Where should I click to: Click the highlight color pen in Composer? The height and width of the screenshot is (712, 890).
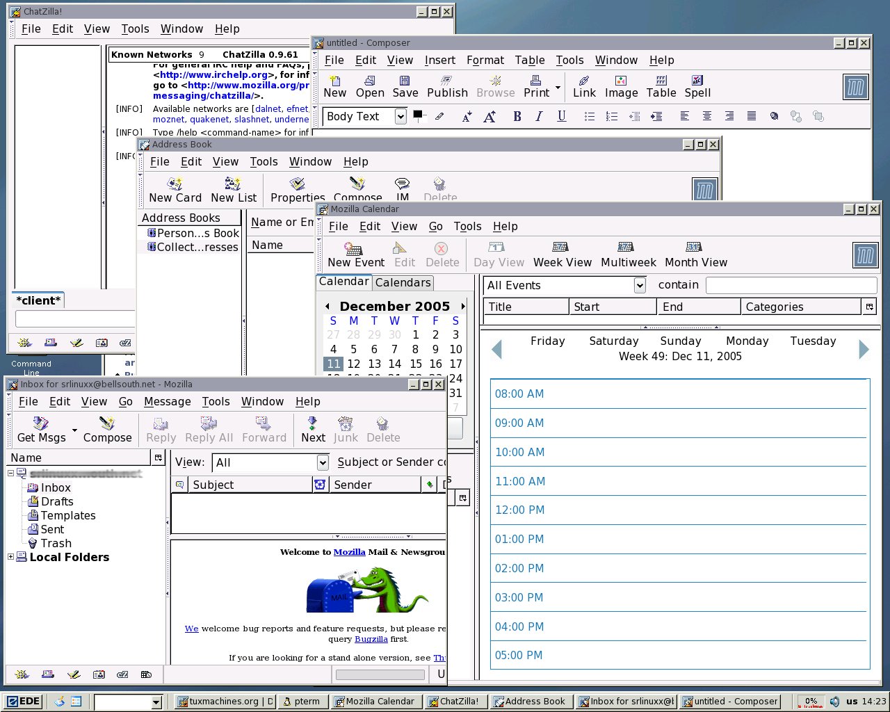pyautogui.click(x=439, y=116)
